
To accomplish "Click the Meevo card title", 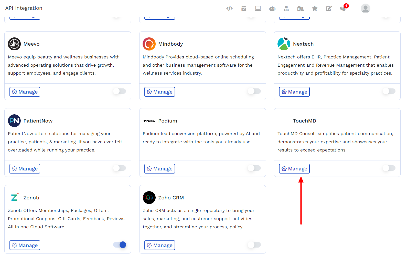I will [x=31, y=44].
